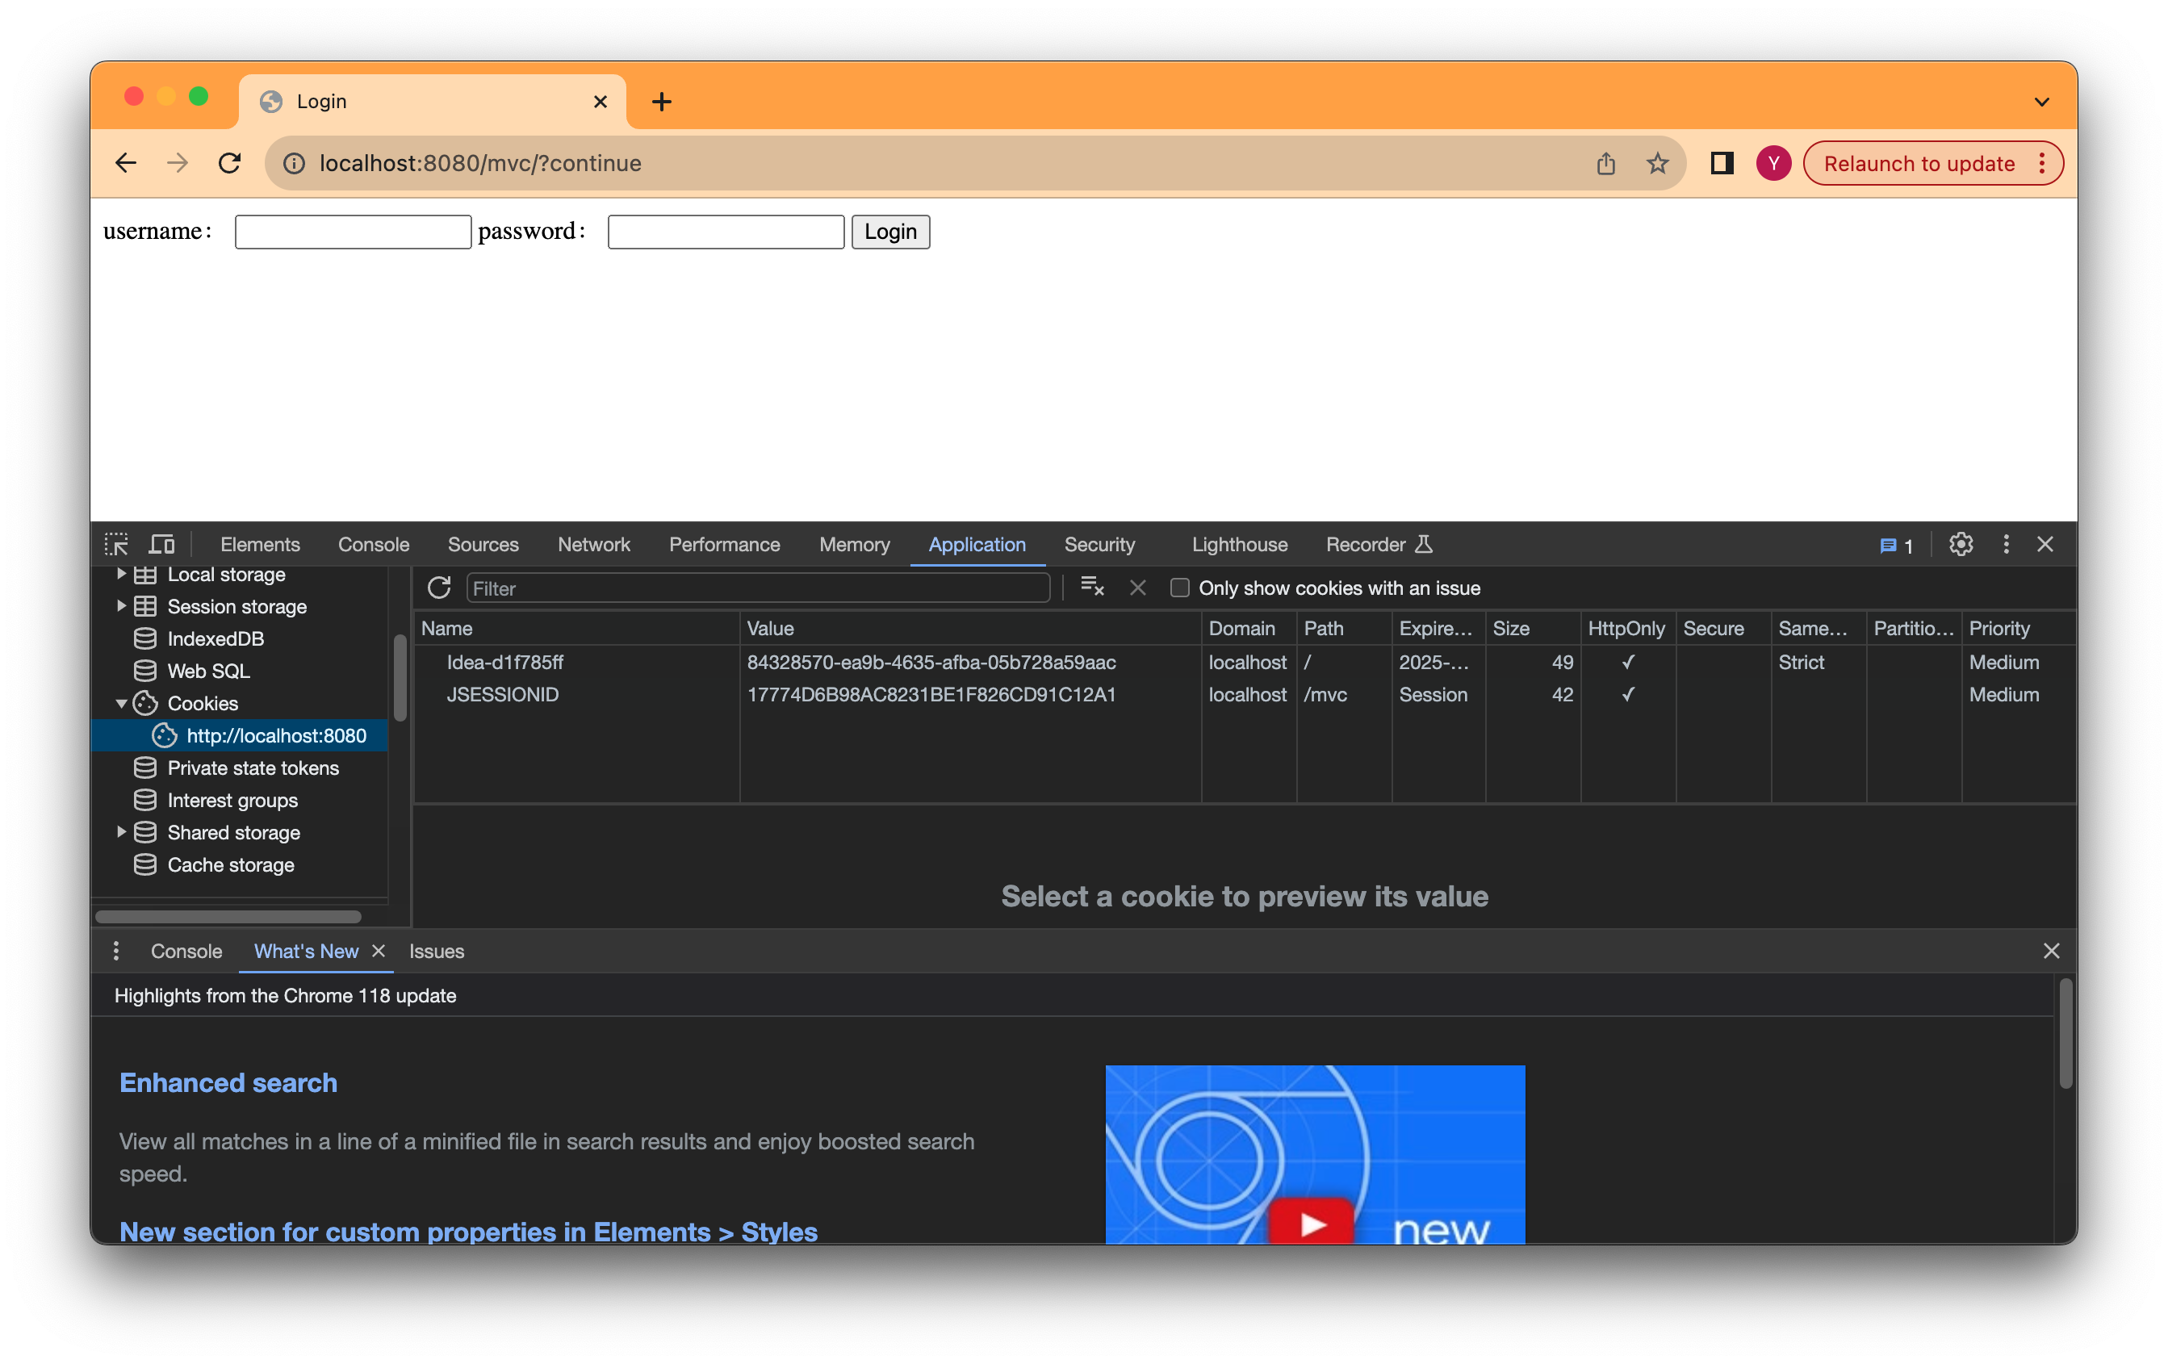Enable Only show cookies with an issue
This screenshot has height=1364, width=2168.
(1178, 587)
